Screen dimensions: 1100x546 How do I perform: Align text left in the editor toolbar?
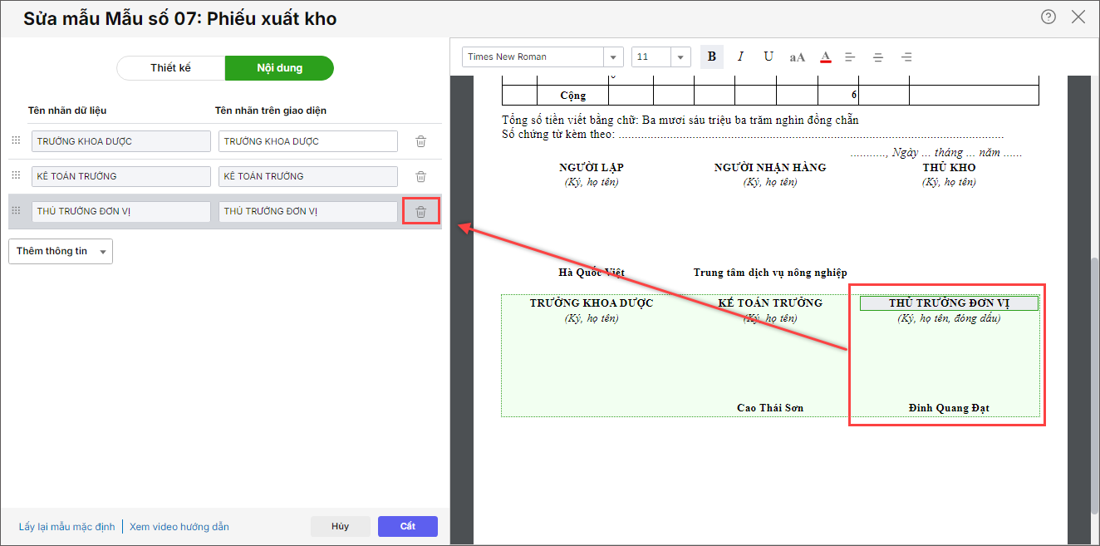pos(850,57)
